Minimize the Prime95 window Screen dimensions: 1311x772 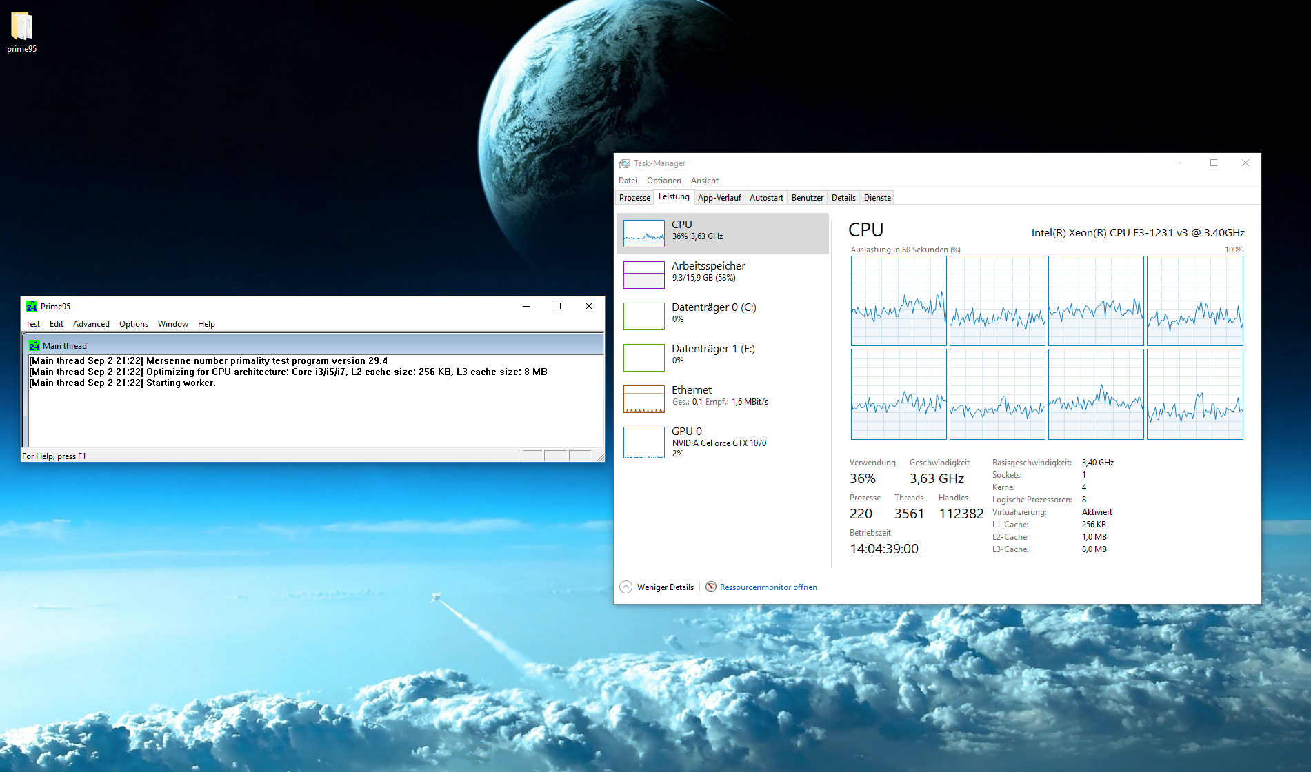point(526,307)
